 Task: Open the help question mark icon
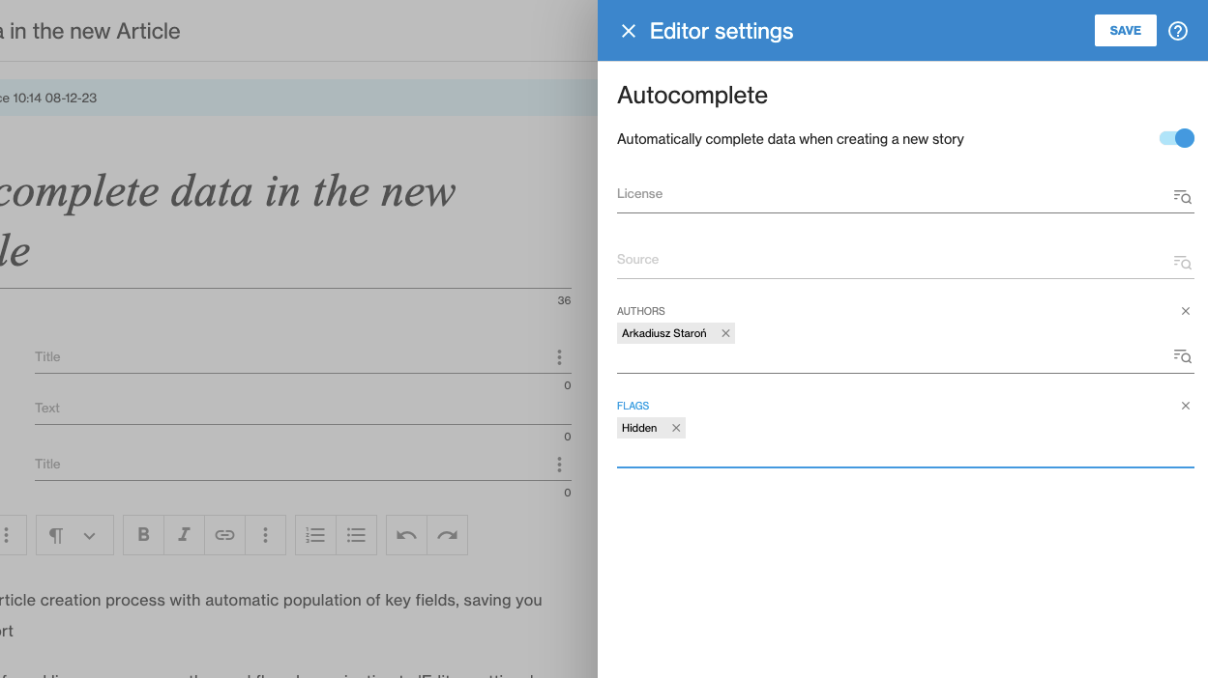point(1177,31)
